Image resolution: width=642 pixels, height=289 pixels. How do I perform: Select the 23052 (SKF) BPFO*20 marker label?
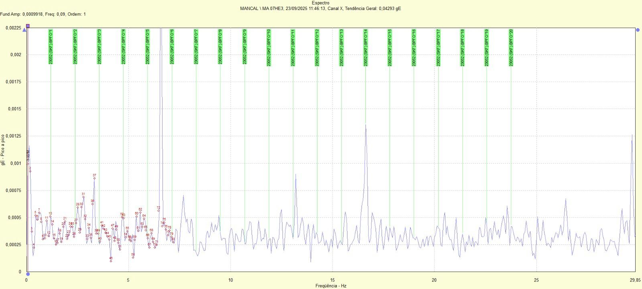click(511, 47)
